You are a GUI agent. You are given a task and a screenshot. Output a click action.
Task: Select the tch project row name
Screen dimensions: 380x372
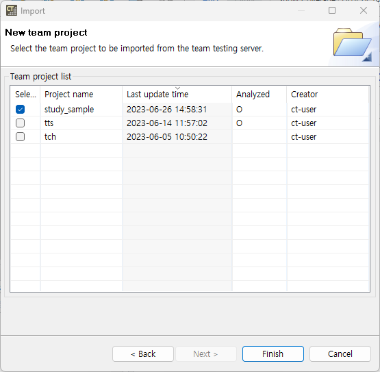click(x=50, y=137)
